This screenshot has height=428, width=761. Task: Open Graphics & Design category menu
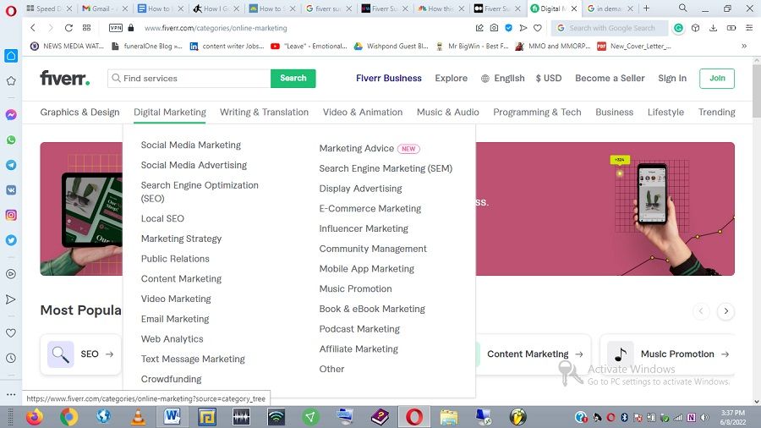pyautogui.click(x=79, y=112)
